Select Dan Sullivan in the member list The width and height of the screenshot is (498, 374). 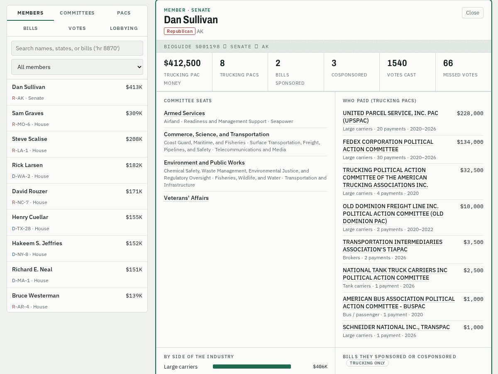coord(77,92)
